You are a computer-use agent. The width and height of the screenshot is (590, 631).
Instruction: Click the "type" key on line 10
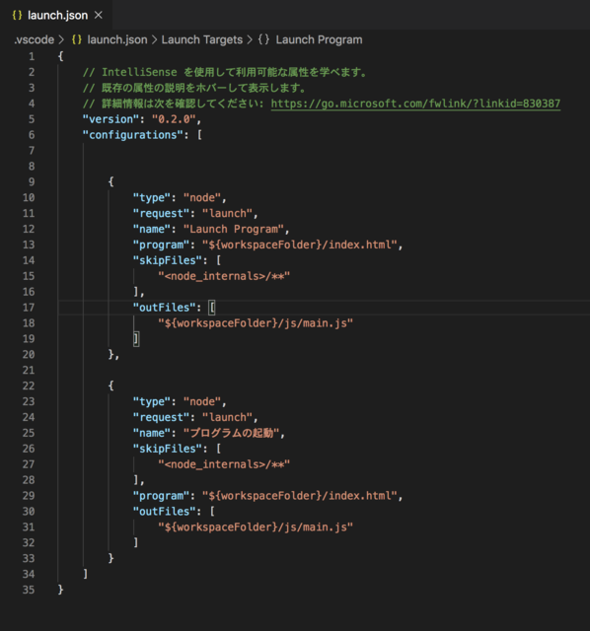click(152, 197)
